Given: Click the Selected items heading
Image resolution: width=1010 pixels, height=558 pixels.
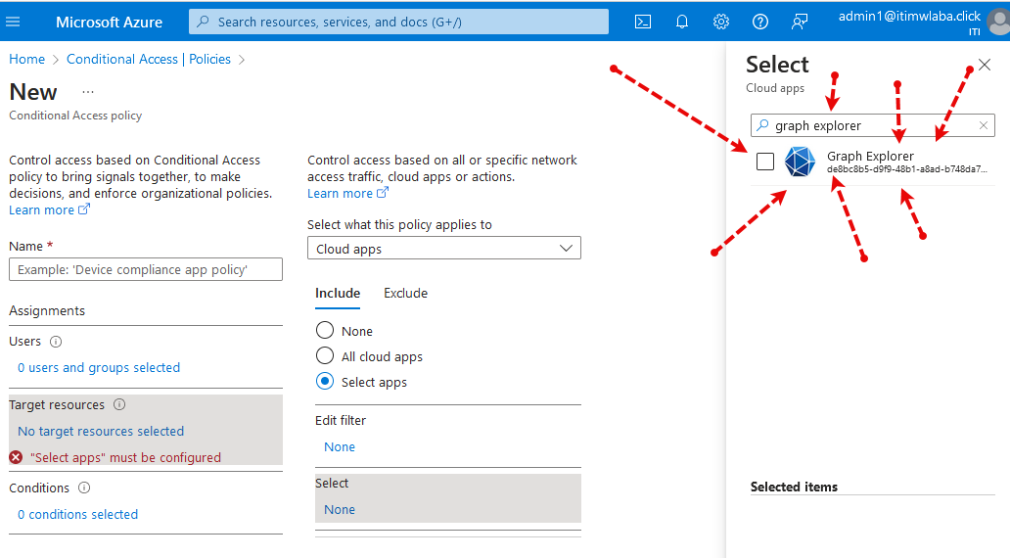Looking at the screenshot, I should point(794,488).
